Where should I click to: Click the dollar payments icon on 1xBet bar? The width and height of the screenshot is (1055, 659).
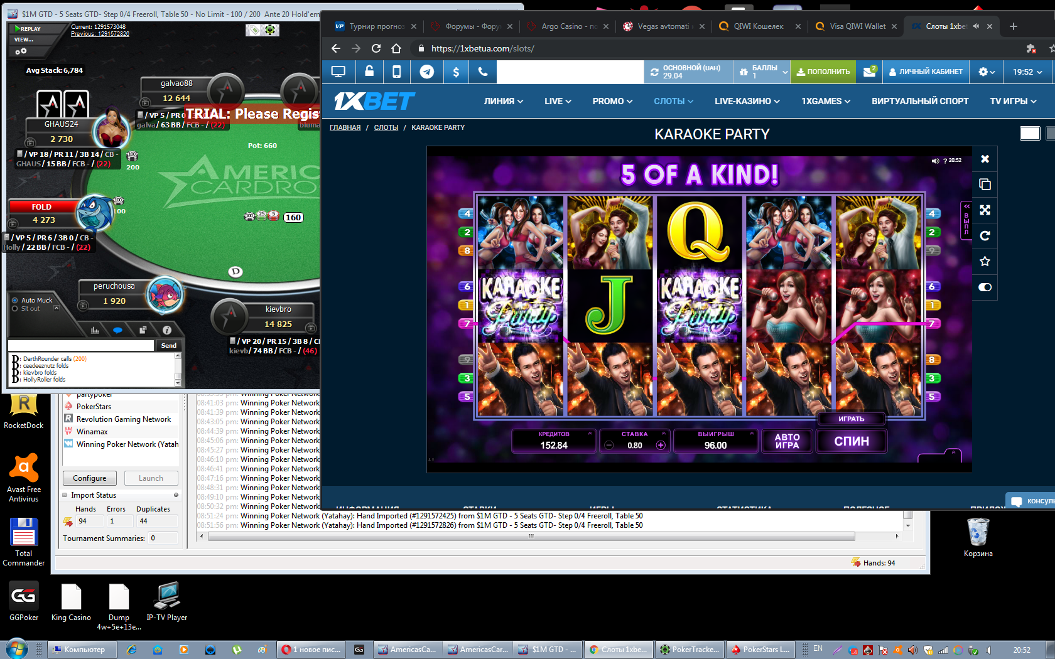456,72
